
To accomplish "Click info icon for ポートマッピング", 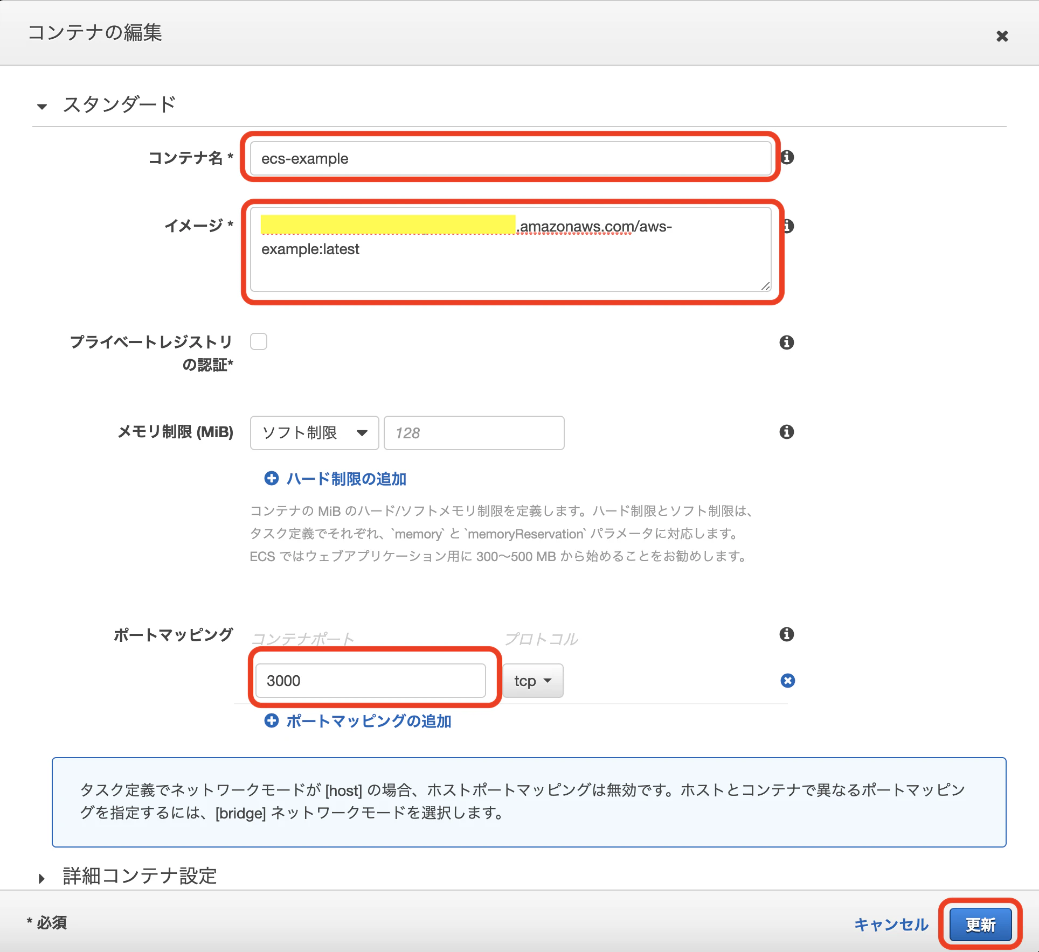I will coord(787,634).
